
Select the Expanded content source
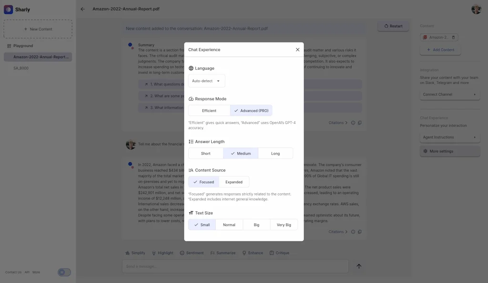click(234, 182)
